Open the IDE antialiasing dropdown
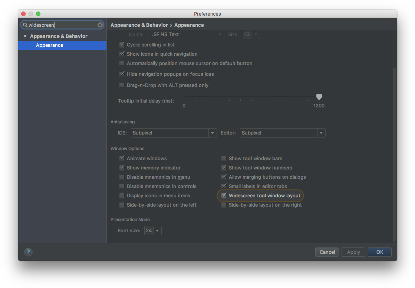 213,133
